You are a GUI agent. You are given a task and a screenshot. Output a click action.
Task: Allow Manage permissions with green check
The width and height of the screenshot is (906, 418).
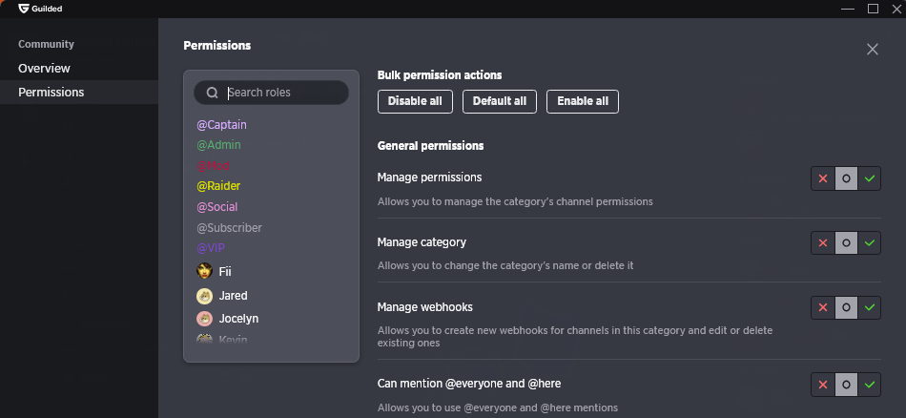click(x=870, y=178)
